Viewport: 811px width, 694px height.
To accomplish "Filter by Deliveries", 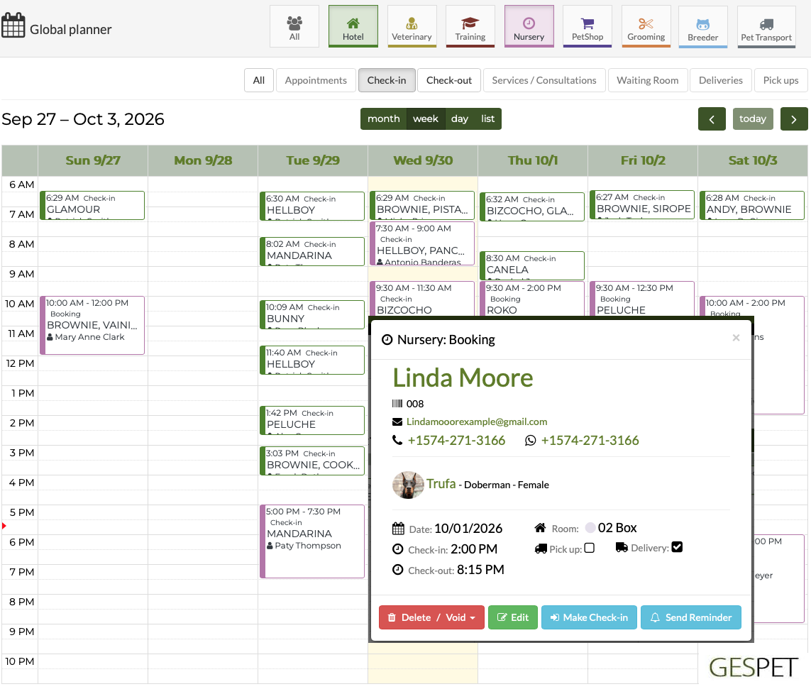I will (x=720, y=80).
